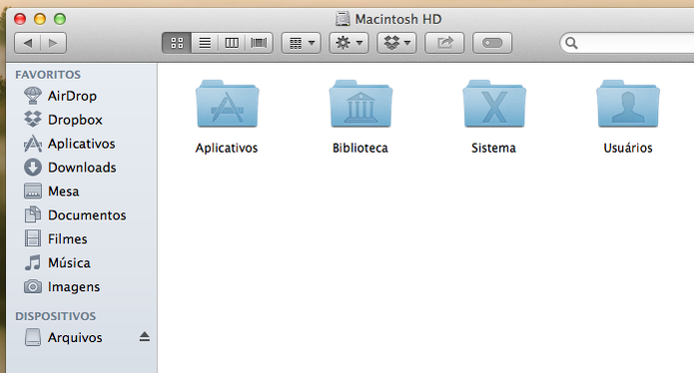
Task: Select the Sistema folder
Action: click(494, 117)
